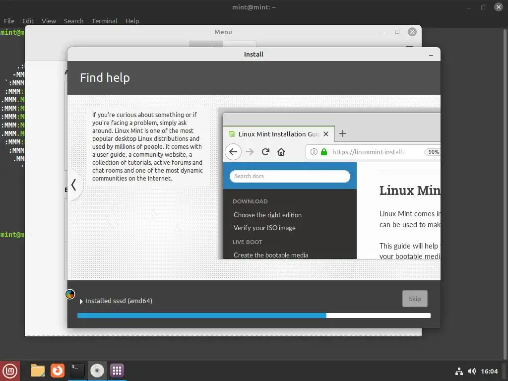The height and width of the screenshot is (381, 508).
Task: Open the terminal Help menu
Action: [x=132, y=21]
